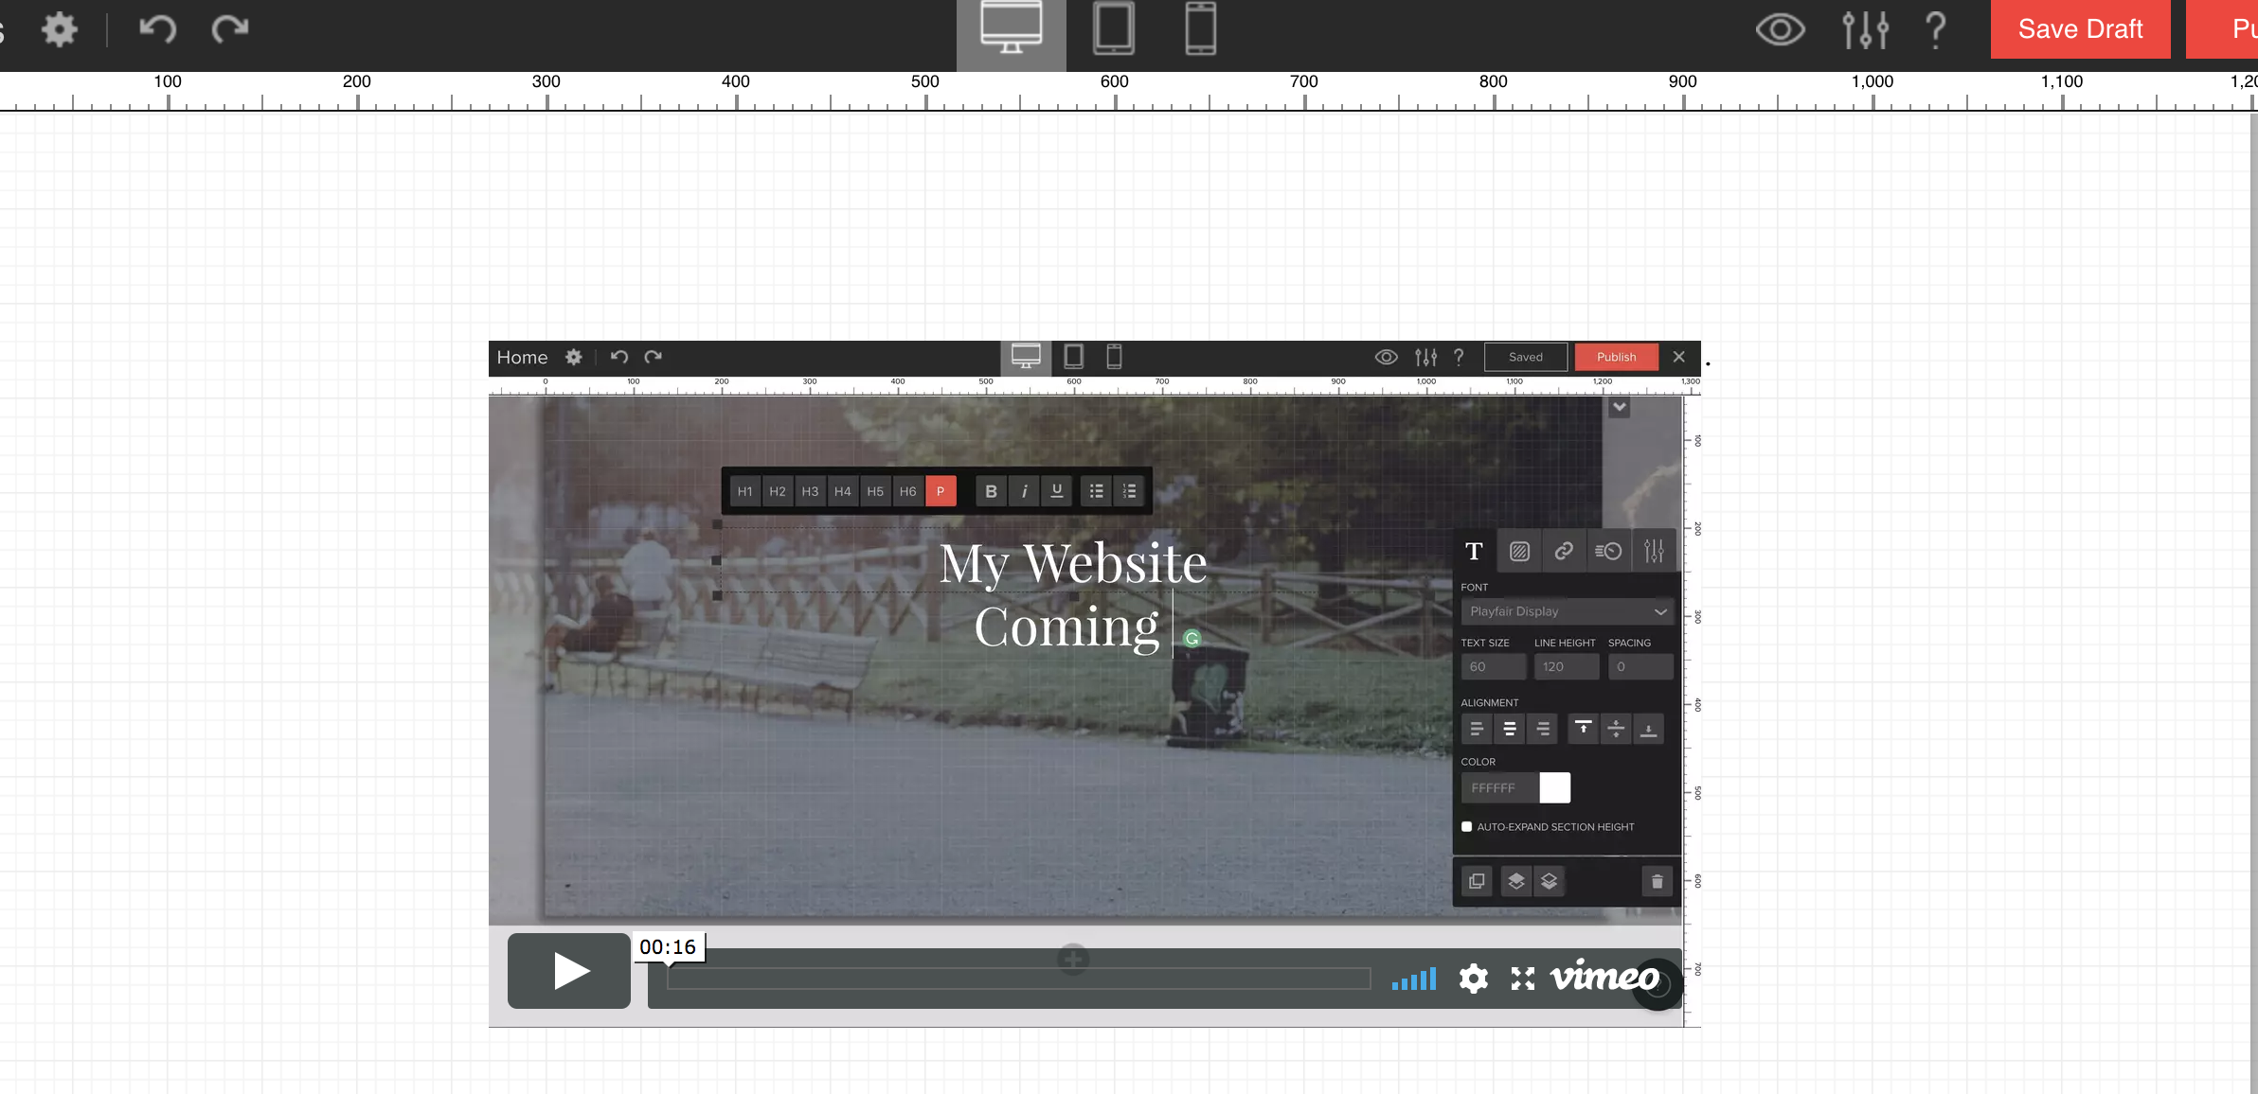Click the white FFFFFF color swatch
2258x1094 pixels.
[1554, 787]
